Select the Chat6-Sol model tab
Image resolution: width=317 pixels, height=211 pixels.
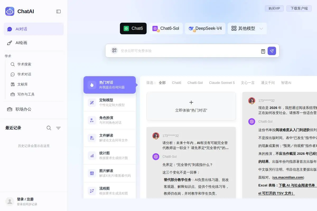click(166, 28)
